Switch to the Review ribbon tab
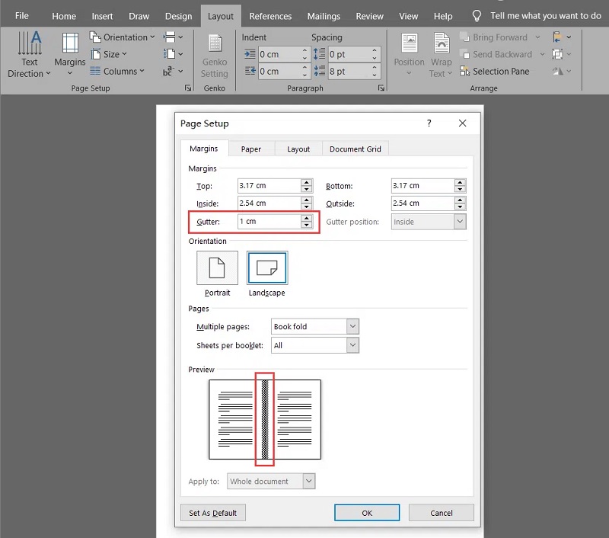The image size is (609, 538). tap(369, 16)
